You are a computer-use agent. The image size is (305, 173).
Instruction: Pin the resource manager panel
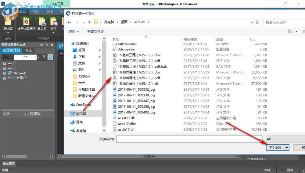pos(47,45)
